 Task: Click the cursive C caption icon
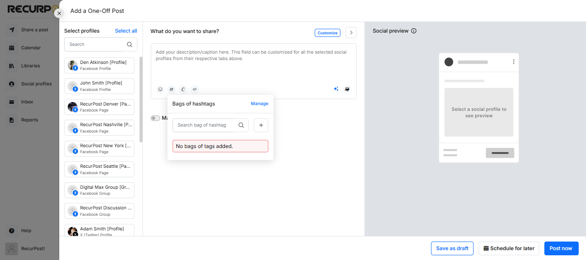click(183, 89)
